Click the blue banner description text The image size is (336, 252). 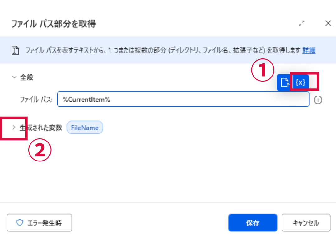(x=163, y=50)
